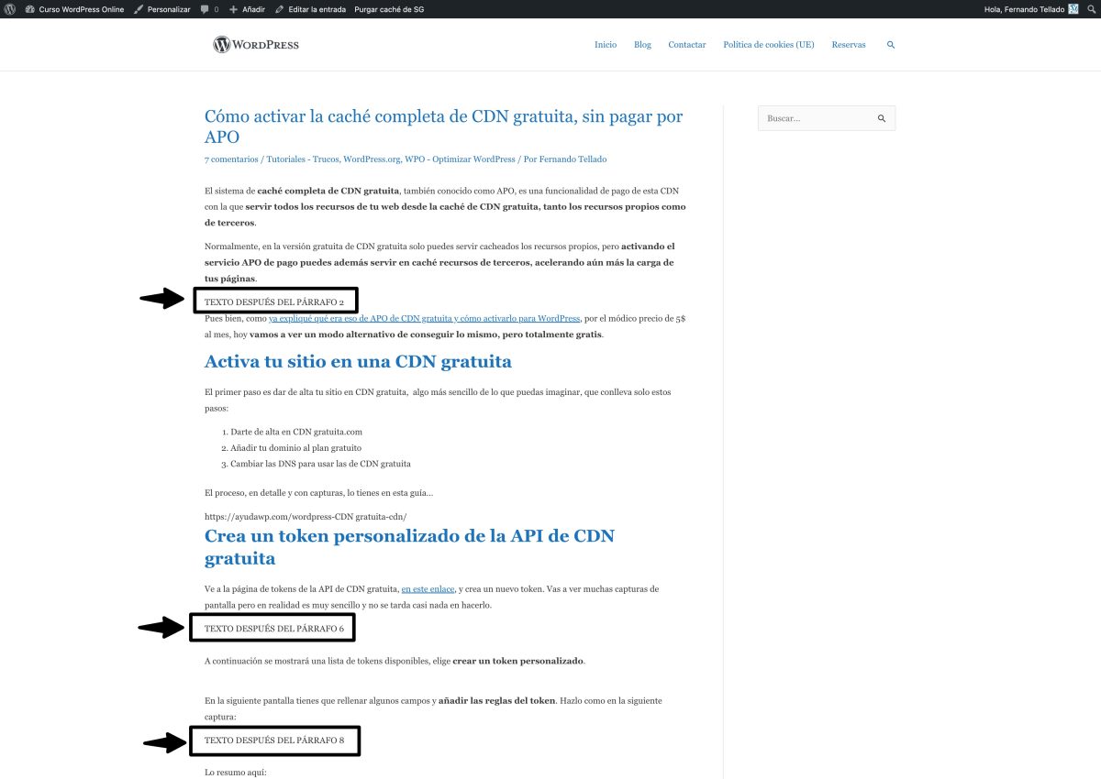The height and width of the screenshot is (779, 1101).
Task: Click the WordPress site logo in the header
Action: (x=256, y=44)
